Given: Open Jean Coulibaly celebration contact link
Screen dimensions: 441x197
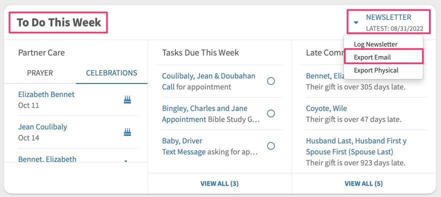Looking at the screenshot, I should pos(42,126).
